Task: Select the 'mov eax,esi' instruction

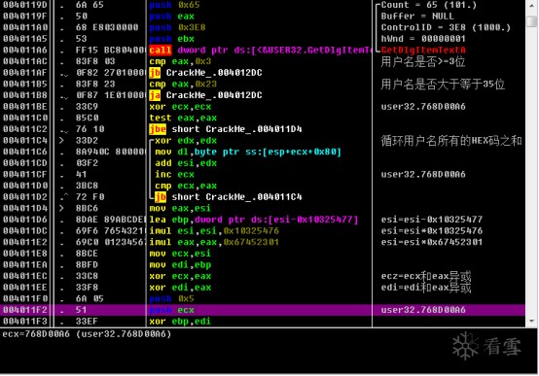Action: (180, 209)
